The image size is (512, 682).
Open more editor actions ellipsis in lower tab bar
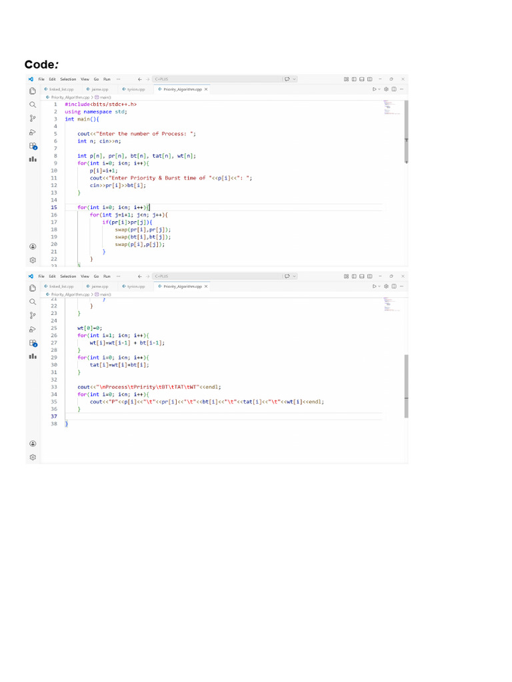click(x=401, y=286)
